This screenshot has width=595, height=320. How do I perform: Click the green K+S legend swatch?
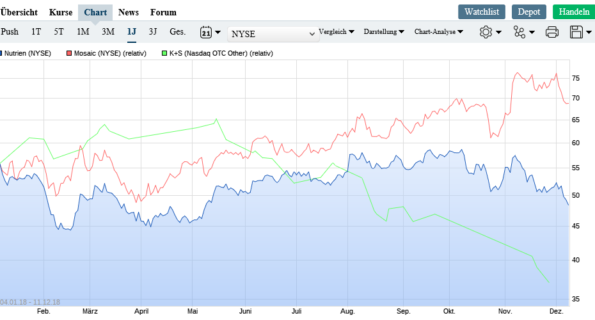[x=164, y=54]
